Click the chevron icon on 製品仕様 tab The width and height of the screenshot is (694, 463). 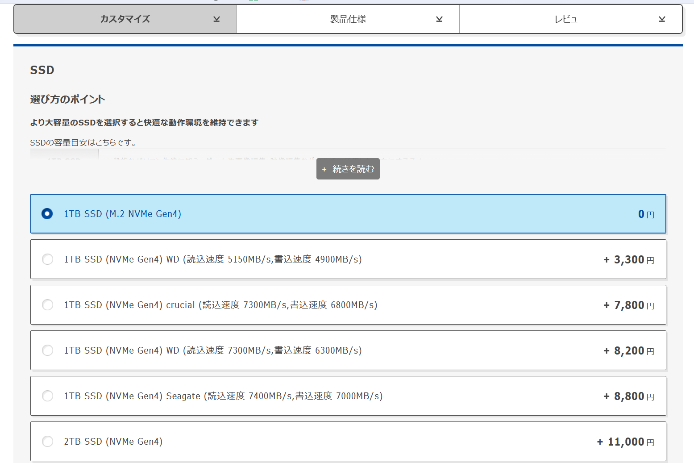(x=439, y=19)
